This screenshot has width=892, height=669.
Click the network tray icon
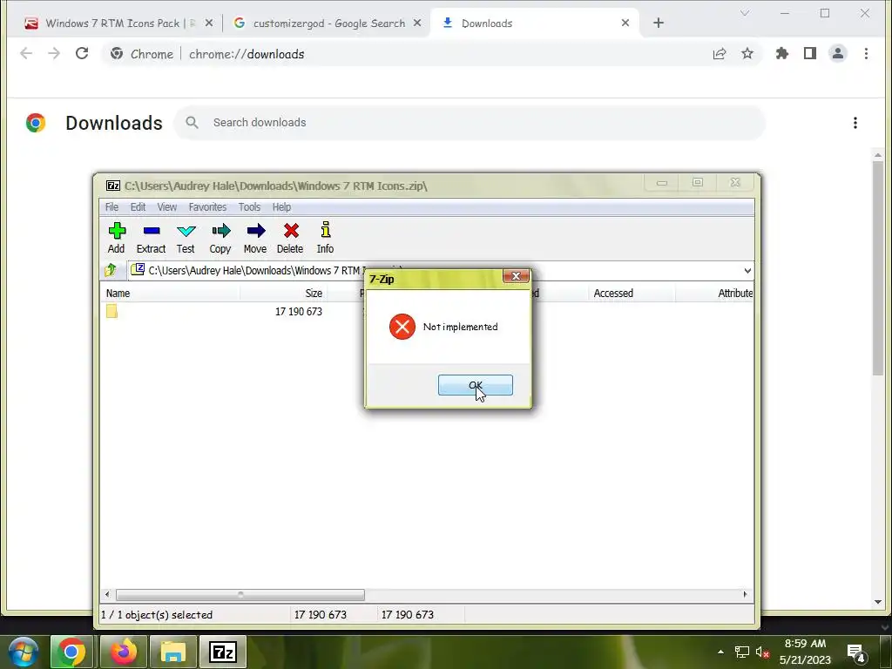point(742,652)
